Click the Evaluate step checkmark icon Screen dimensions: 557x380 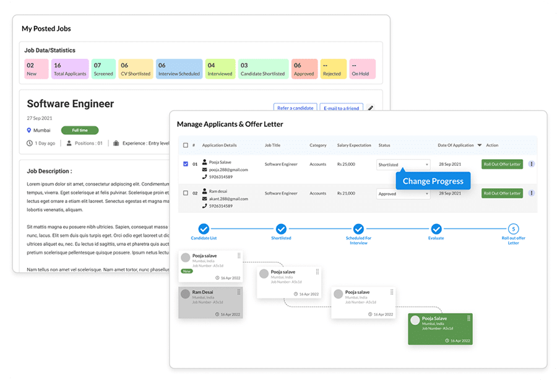coord(436,229)
